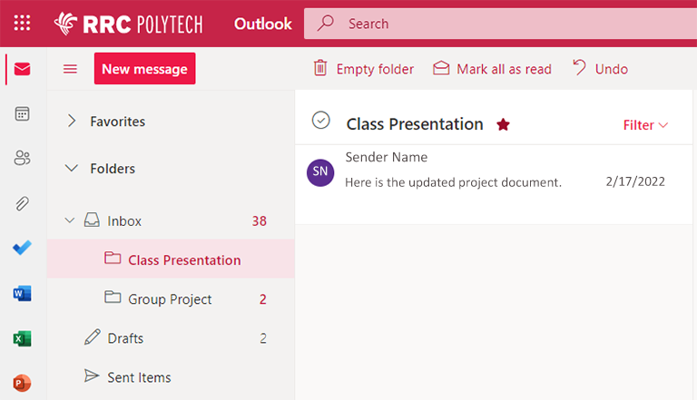Open the People contacts icon

pyautogui.click(x=22, y=158)
